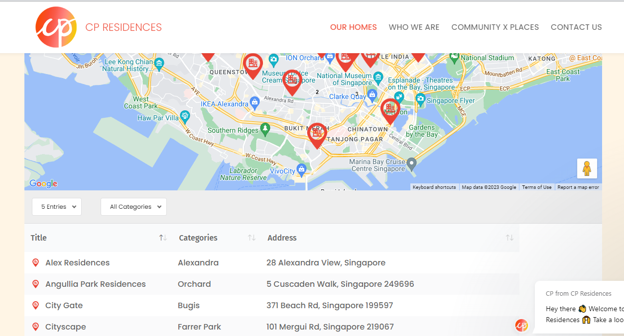Click the Google logo on map
The image size is (624, 336).
(43, 183)
